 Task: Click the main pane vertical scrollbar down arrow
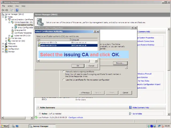tap(169, 114)
